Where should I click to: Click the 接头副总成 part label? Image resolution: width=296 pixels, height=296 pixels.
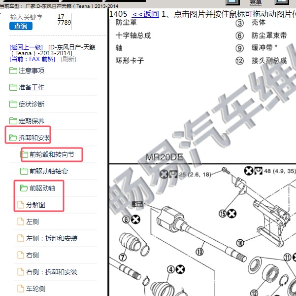[269, 61]
